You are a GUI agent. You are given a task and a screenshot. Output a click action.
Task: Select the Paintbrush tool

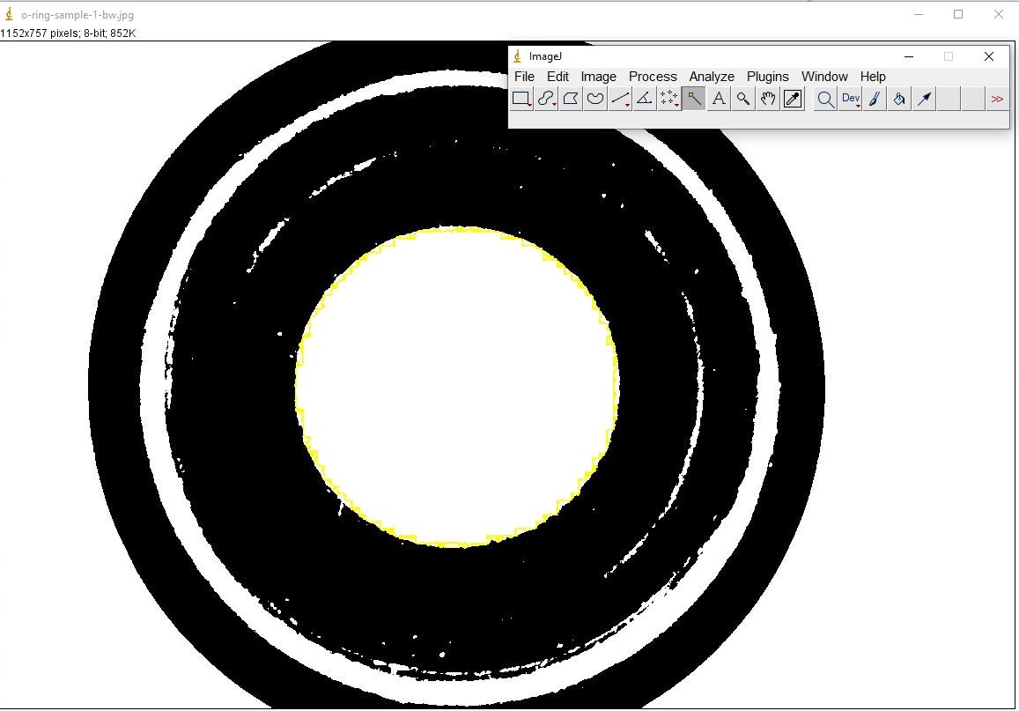(x=875, y=99)
